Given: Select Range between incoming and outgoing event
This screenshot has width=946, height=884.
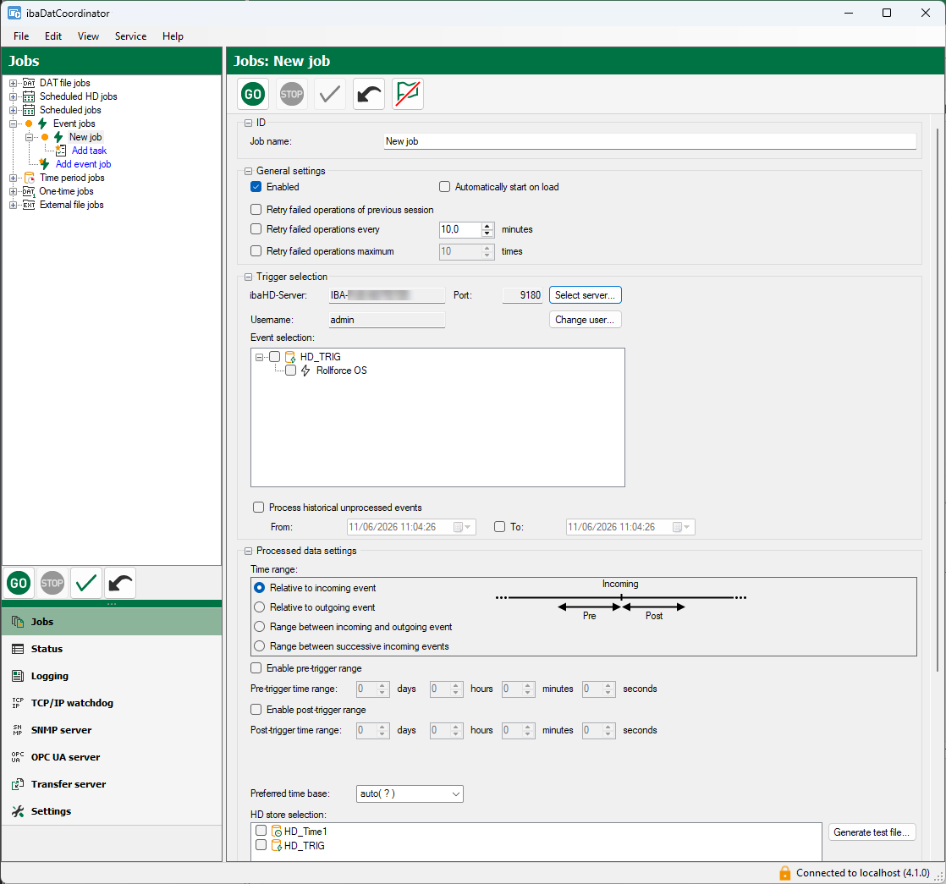Looking at the screenshot, I should [260, 627].
